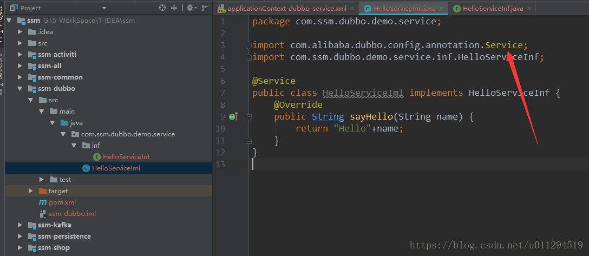Close the applicationContext-dubbo-service.xml tab
This screenshot has width=589, height=256.
click(x=352, y=8)
